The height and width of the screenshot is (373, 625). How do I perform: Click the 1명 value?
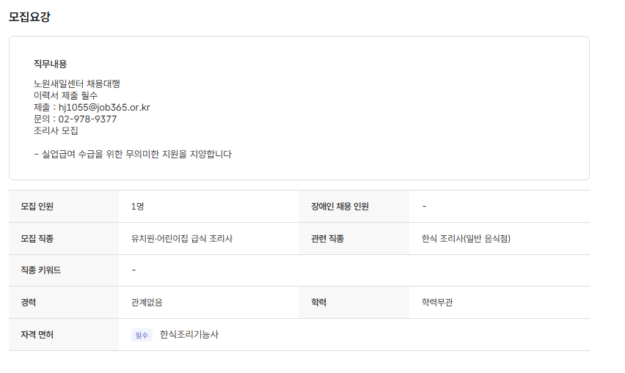[x=137, y=207]
